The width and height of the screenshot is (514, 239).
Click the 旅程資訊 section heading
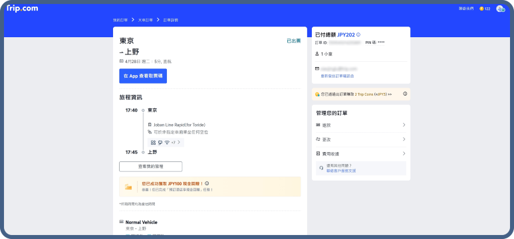(x=131, y=98)
